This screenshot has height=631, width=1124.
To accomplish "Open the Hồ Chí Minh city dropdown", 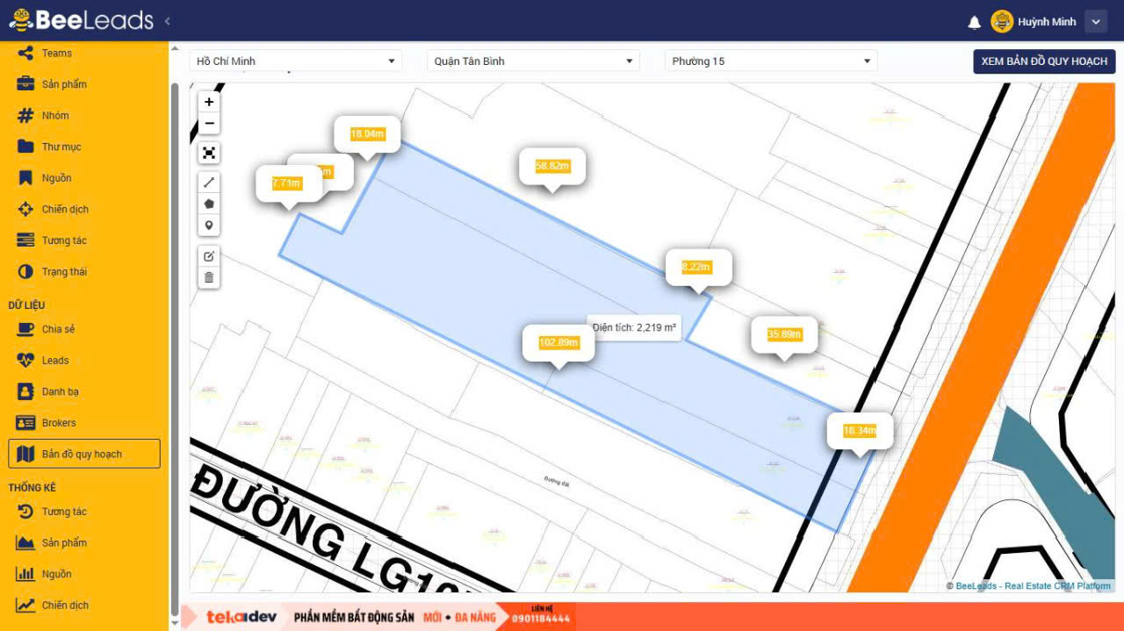I will tap(295, 61).
